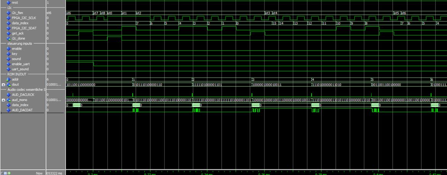Click the 'st0' state in the i2c_fsm waveform
This screenshot has width=447, height=175.
coord(110,13)
